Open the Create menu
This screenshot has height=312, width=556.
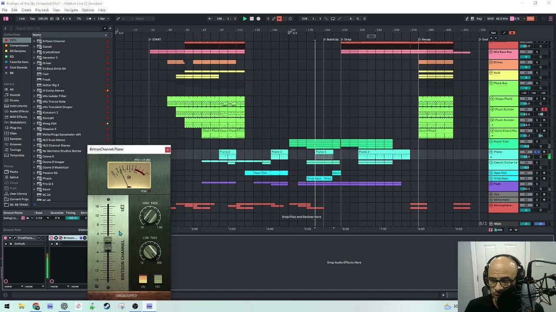coord(26,10)
